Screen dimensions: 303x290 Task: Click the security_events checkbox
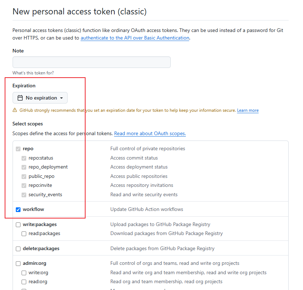(24, 195)
